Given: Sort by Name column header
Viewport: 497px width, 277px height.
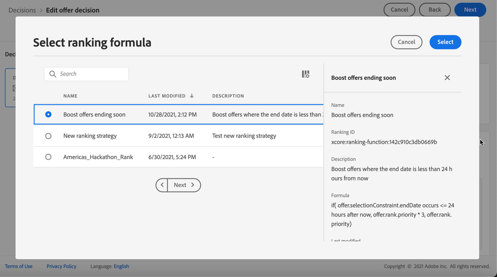Looking at the screenshot, I should (x=70, y=96).
